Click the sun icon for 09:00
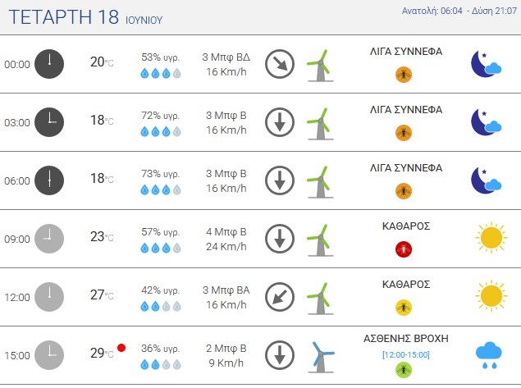521x388 pixels. (491, 238)
